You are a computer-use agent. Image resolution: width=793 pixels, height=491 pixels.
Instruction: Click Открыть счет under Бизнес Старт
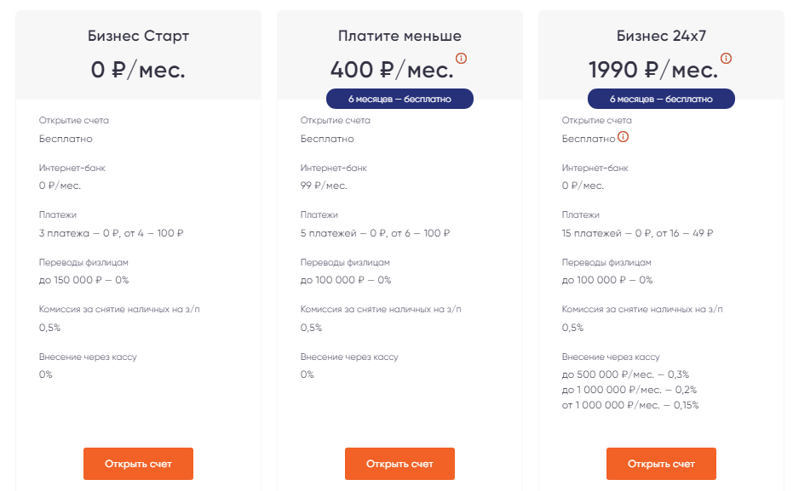138,464
